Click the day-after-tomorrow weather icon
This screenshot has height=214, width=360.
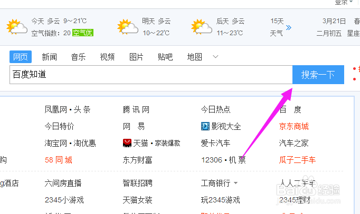point(202,27)
